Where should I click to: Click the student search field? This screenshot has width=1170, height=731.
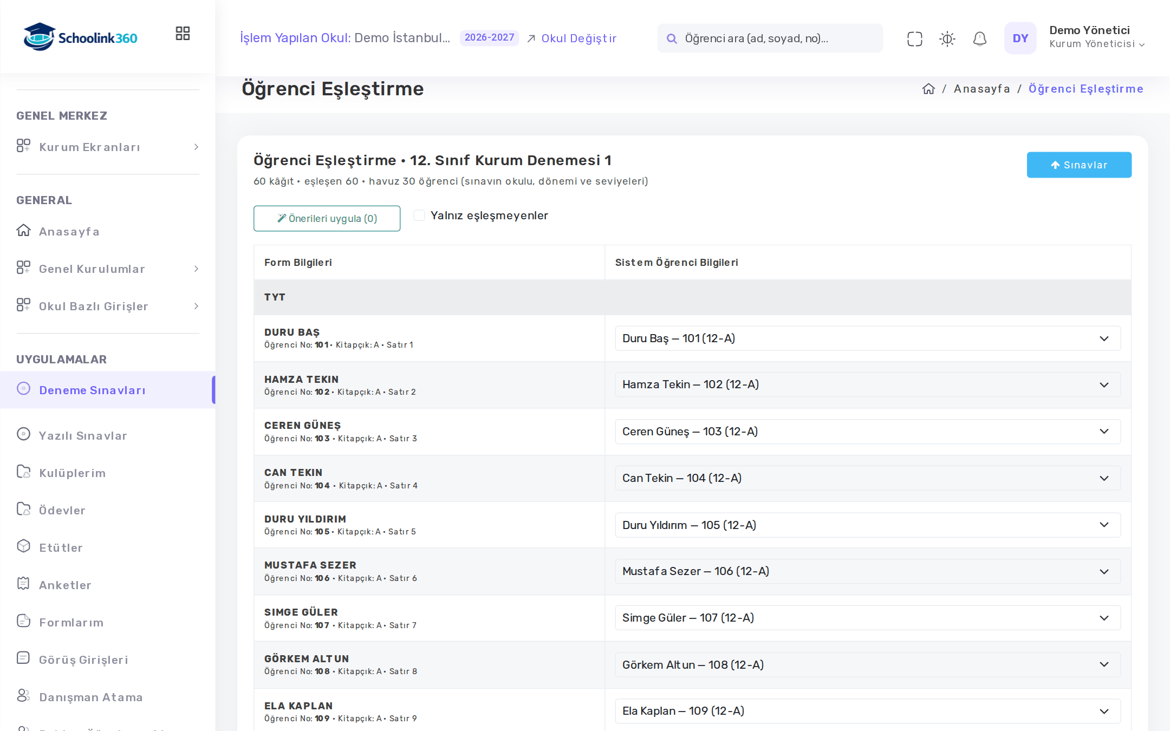click(x=770, y=38)
